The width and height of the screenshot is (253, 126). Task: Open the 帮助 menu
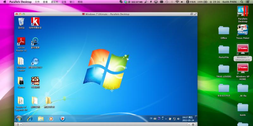pos(80,2)
